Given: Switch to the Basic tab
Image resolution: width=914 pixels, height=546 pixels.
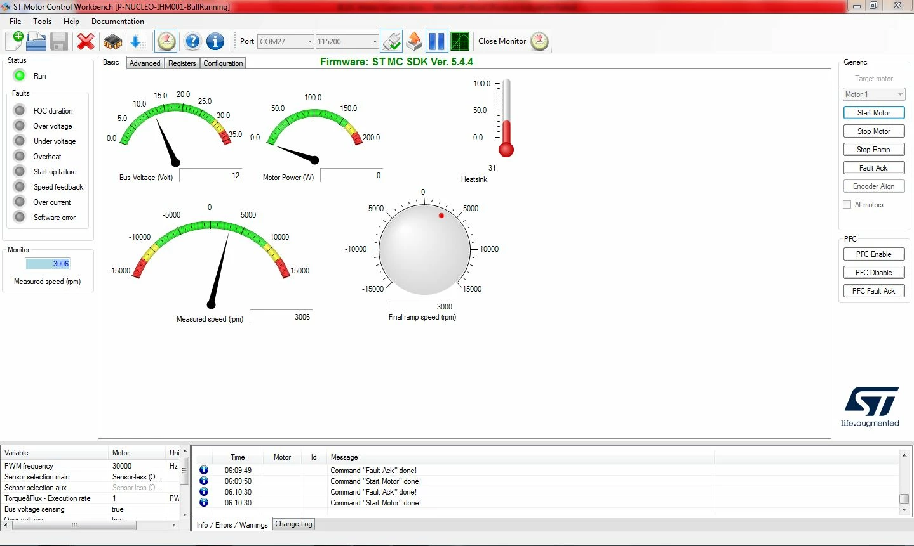Looking at the screenshot, I should pos(111,62).
